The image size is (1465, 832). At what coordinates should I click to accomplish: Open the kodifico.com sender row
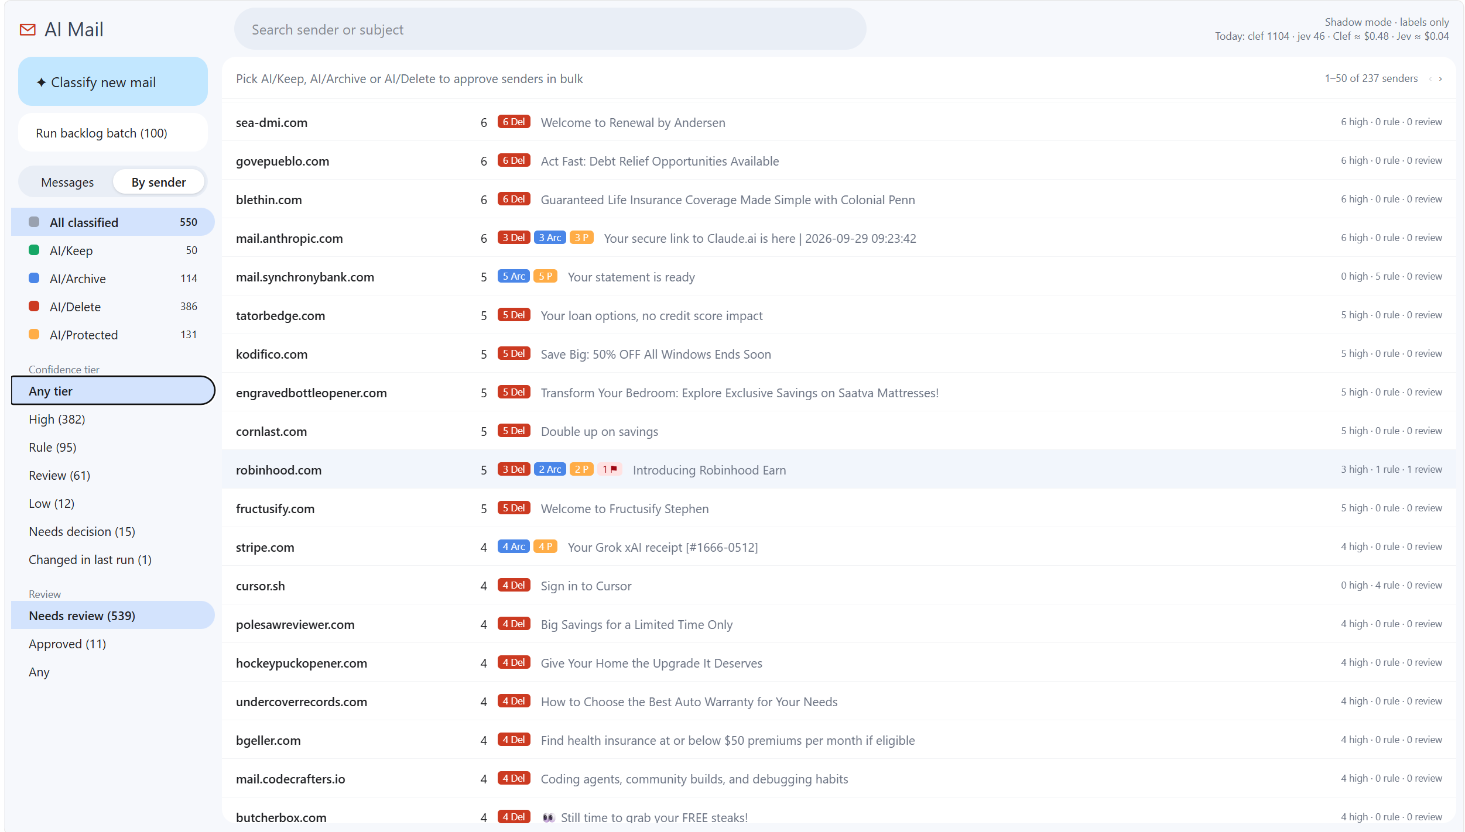(x=838, y=353)
